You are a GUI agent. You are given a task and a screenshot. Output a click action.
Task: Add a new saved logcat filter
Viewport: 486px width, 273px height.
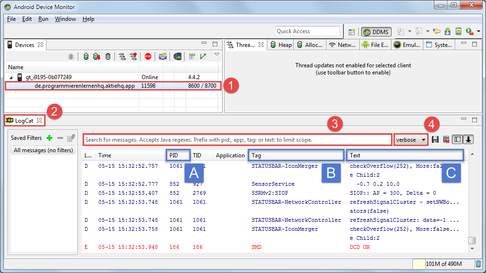coord(49,138)
